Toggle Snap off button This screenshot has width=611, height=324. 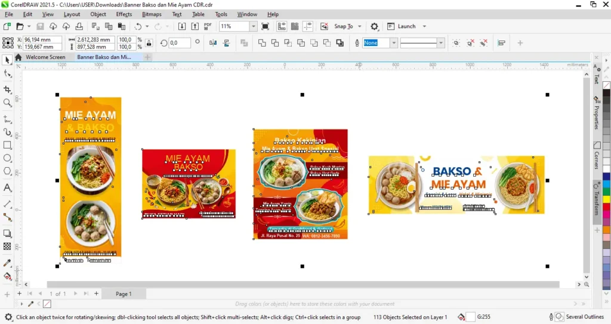[x=324, y=26]
